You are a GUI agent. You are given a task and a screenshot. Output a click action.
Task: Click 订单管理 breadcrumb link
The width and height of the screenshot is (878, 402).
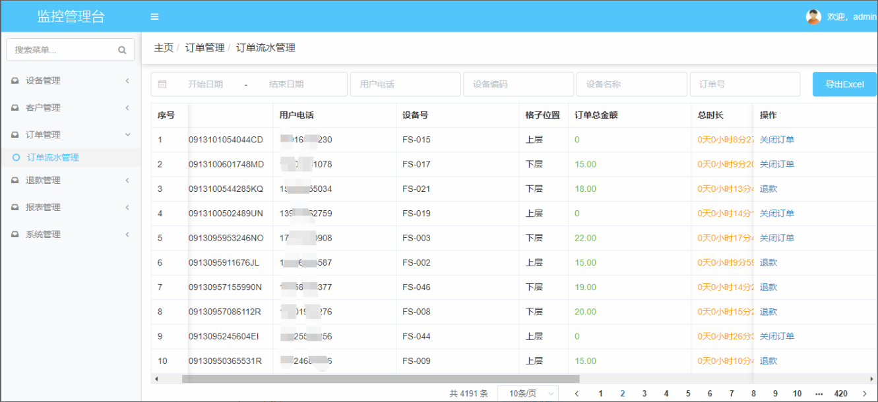pos(204,48)
